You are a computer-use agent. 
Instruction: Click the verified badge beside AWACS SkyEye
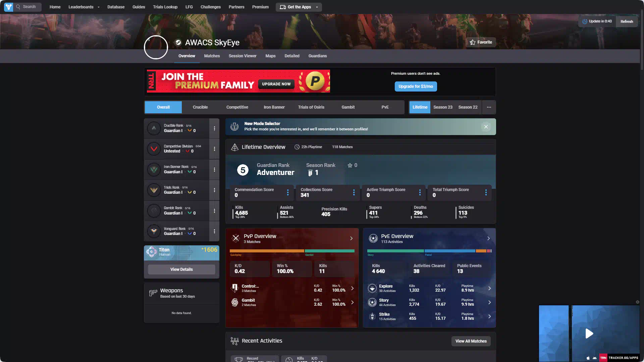(178, 42)
